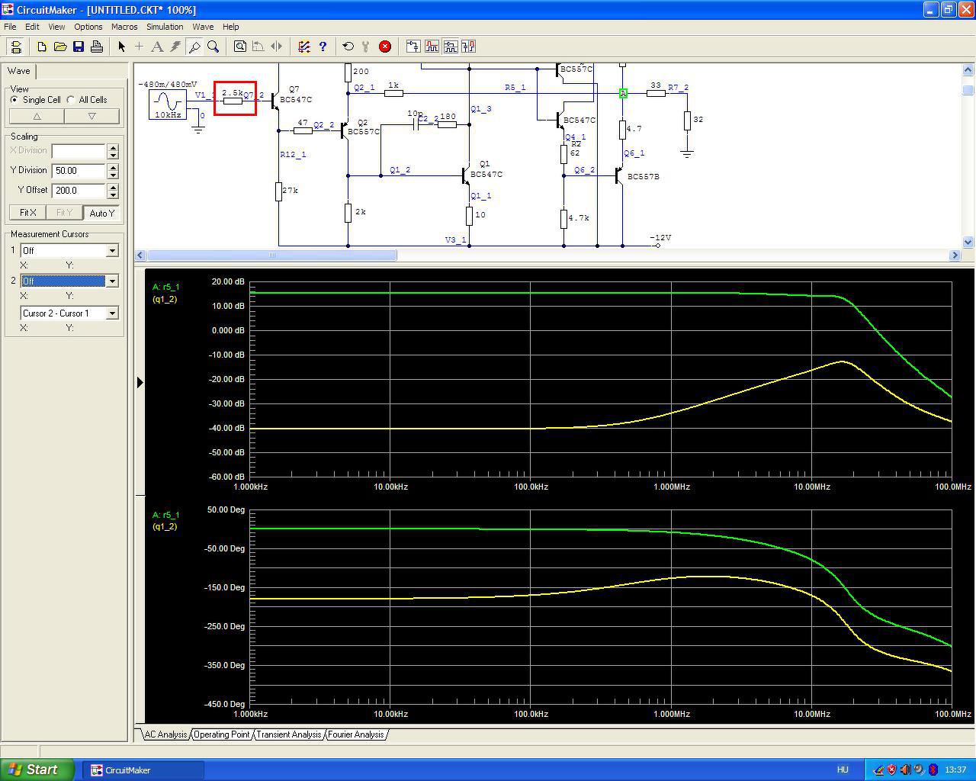Toggle the Auto Y scaling button

click(x=101, y=213)
